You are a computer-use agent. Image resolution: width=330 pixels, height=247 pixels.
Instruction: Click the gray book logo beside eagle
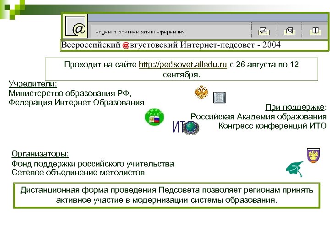(220, 98)
